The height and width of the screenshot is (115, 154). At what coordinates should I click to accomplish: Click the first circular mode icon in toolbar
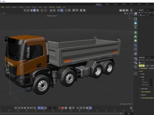pos(25,10)
